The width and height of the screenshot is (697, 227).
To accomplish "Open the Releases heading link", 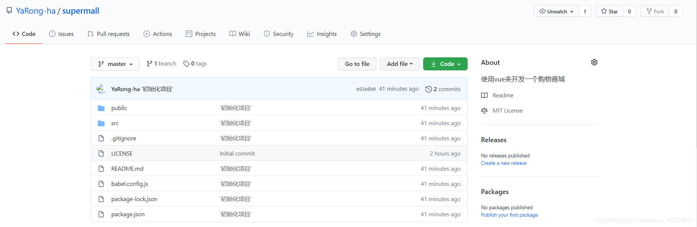I will [494, 140].
